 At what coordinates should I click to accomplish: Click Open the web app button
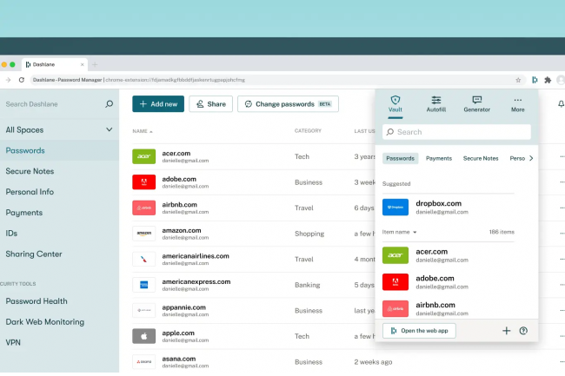click(x=419, y=331)
